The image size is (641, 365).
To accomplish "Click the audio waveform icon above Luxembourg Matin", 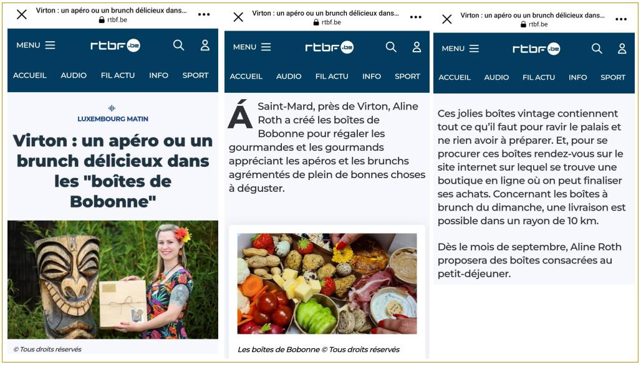I will 112,108.
